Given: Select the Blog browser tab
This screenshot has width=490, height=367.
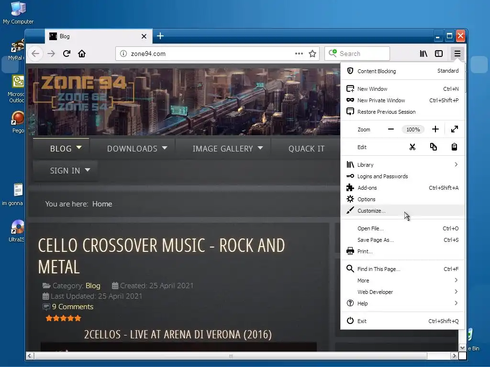Looking at the screenshot, I should 99,36.
